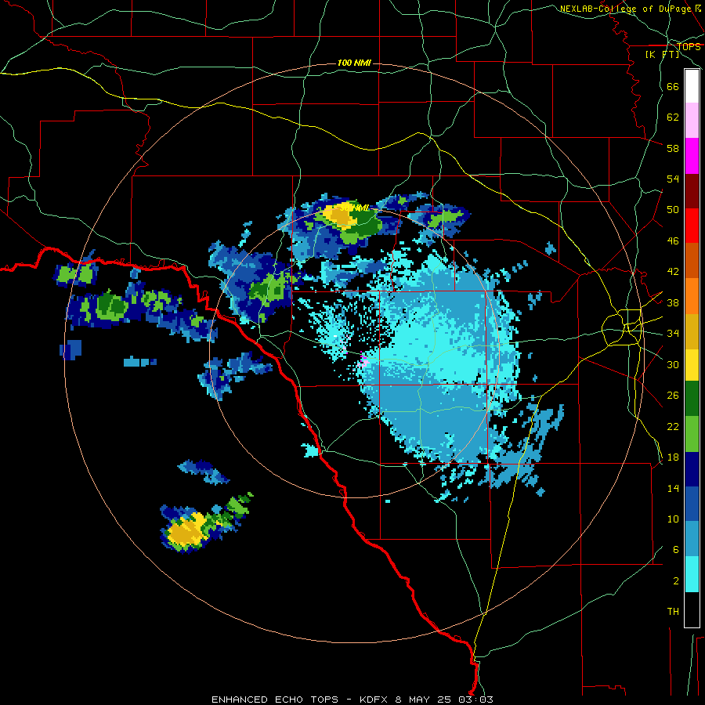Image resolution: width=705 pixels, height=705 pixels.
Task: Click the light green legend swatch
Action: [692, 434]
